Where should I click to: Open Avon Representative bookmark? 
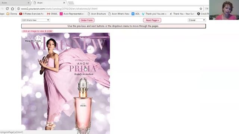(x=72, y=14)
